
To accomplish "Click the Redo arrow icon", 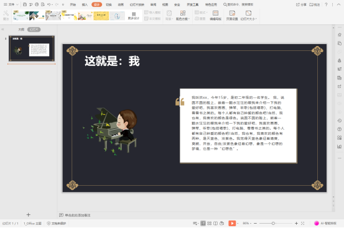I will tap(57, 4).
